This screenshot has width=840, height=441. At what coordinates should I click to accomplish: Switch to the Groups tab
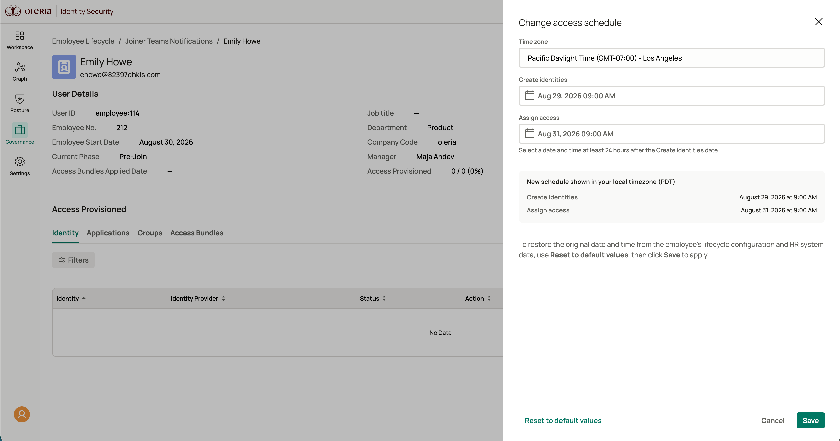point(150,233)
